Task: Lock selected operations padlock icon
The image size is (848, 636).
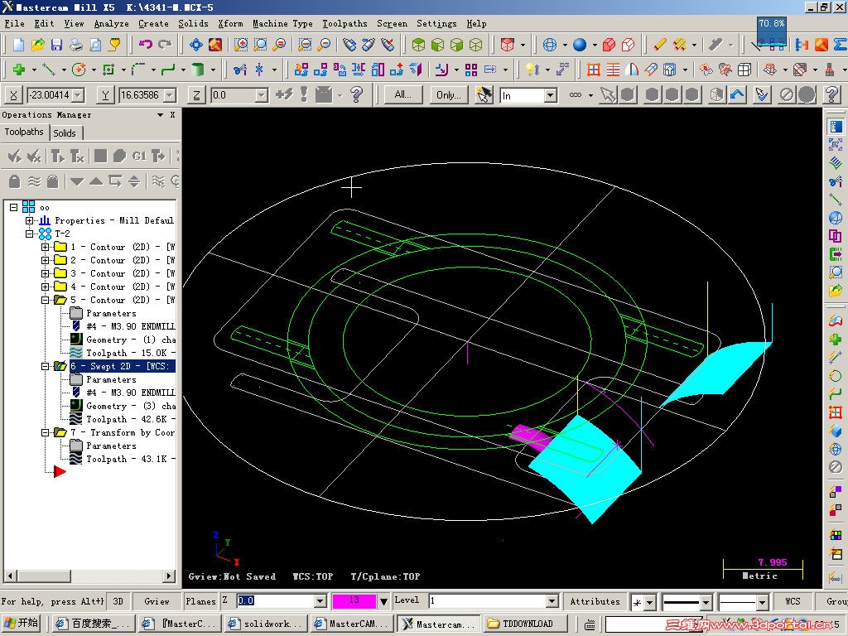Action: [14, 181]
